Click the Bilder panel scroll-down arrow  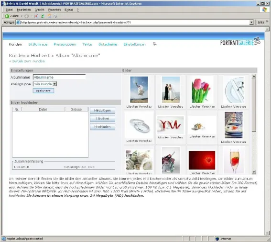point(254,171)
